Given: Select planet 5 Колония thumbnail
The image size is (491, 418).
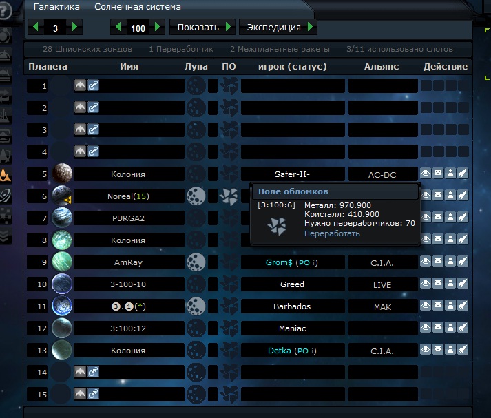Looking at the screenshot, I should 62,173.
